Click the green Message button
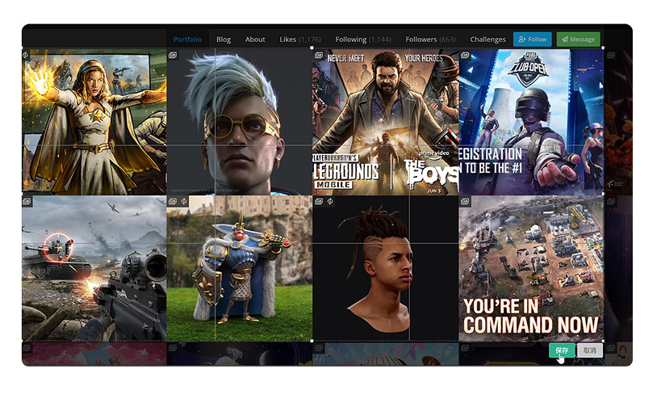This screenshot has width=657, height=394. click(x=578, y=39)
